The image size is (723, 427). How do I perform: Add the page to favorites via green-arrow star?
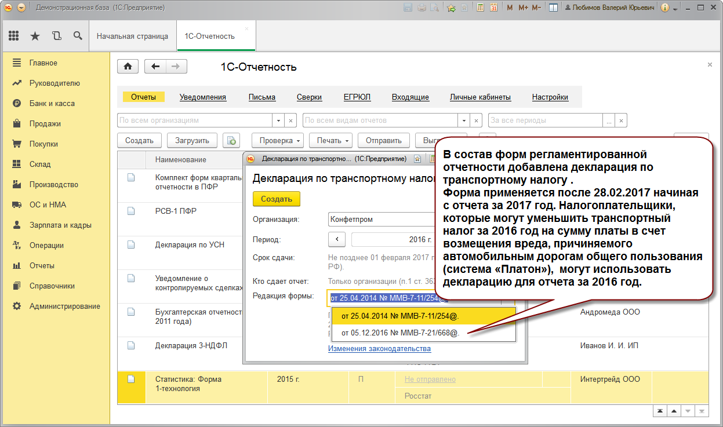point(452,8)
